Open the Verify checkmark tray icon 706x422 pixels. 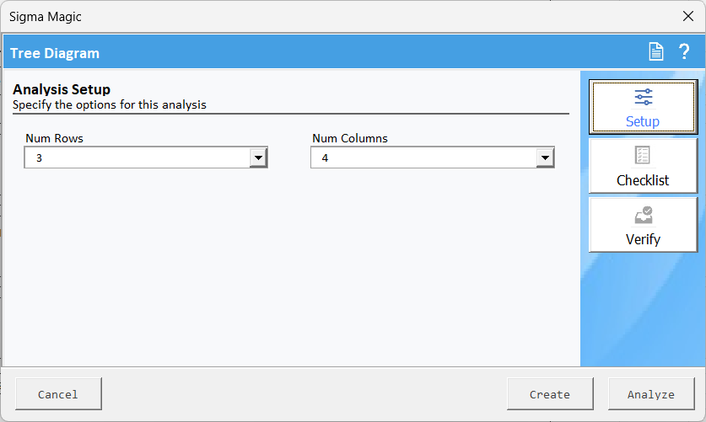coord(644,215)
